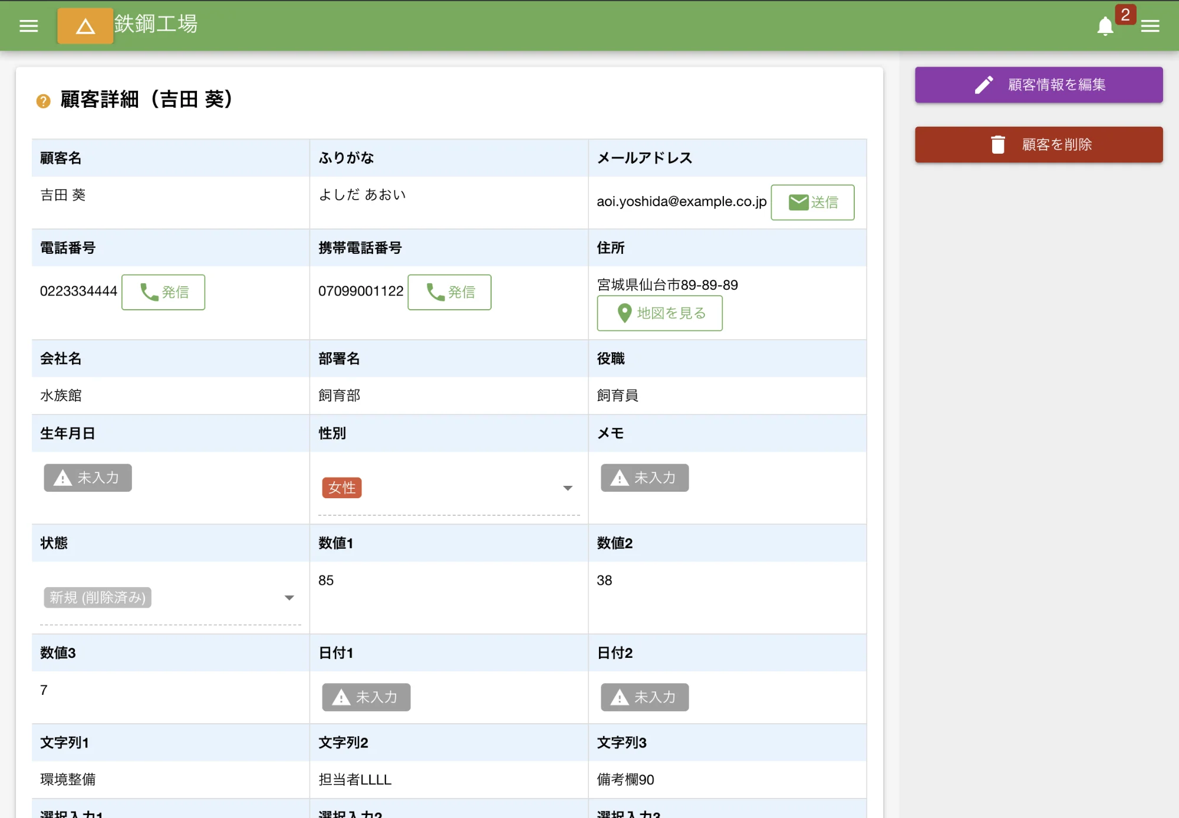View map of the Sendai address

tap(659, 313)
